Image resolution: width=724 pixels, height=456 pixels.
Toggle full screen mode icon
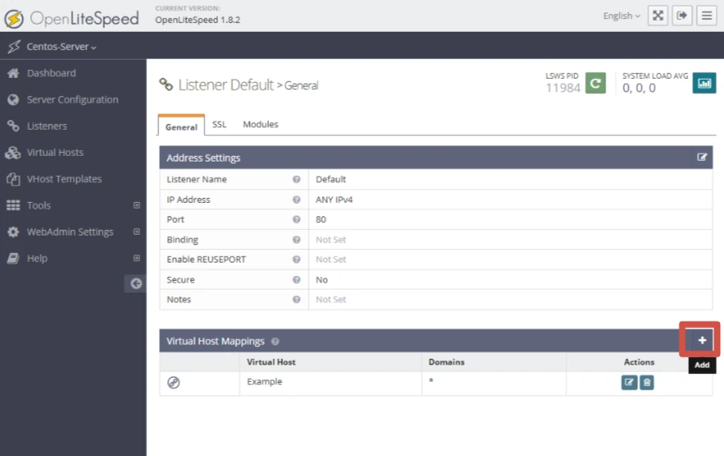tap(657, 16)
